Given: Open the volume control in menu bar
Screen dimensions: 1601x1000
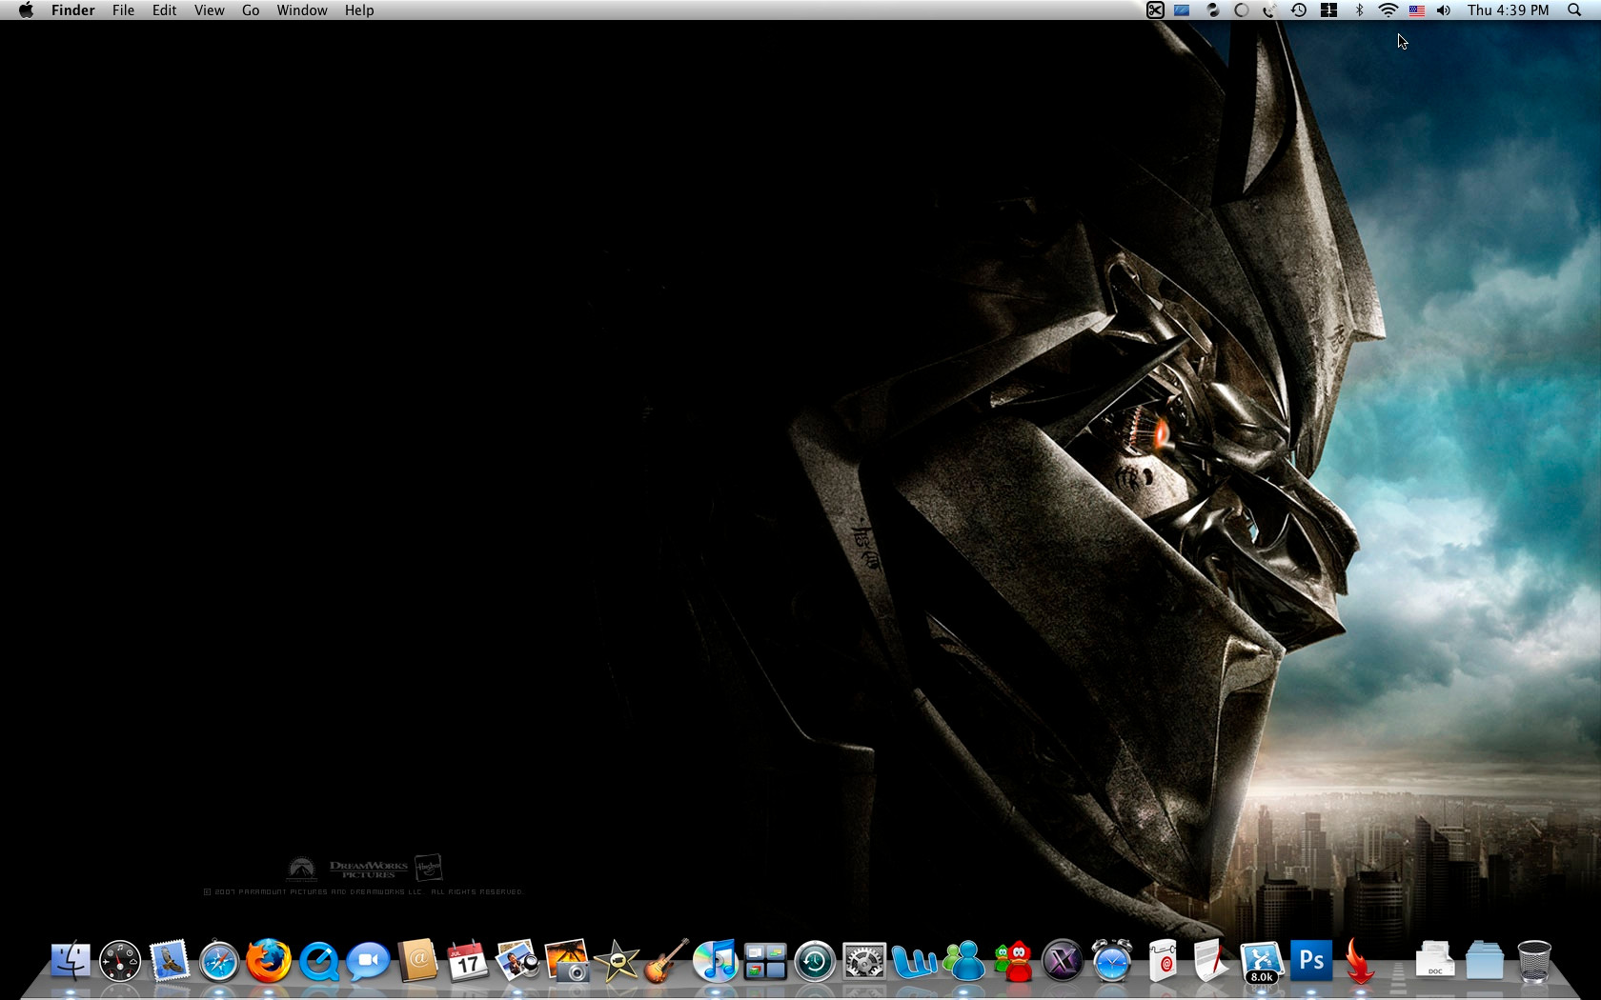Looking at the screenshot, I should 1444,10.
